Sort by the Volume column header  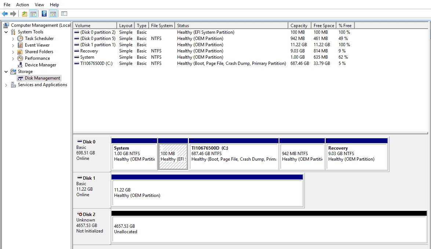pos(95,26)
